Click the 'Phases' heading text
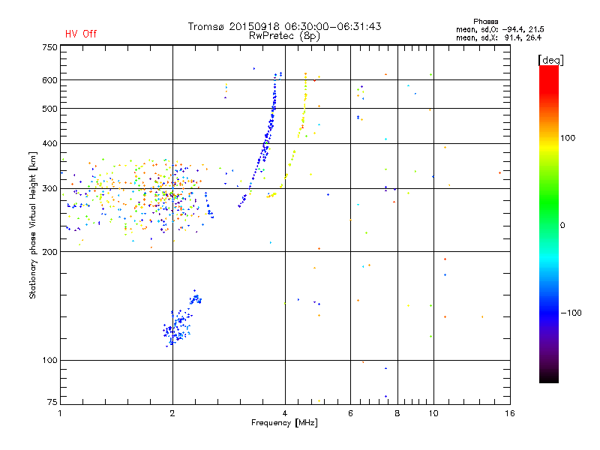 click(485, 22)
